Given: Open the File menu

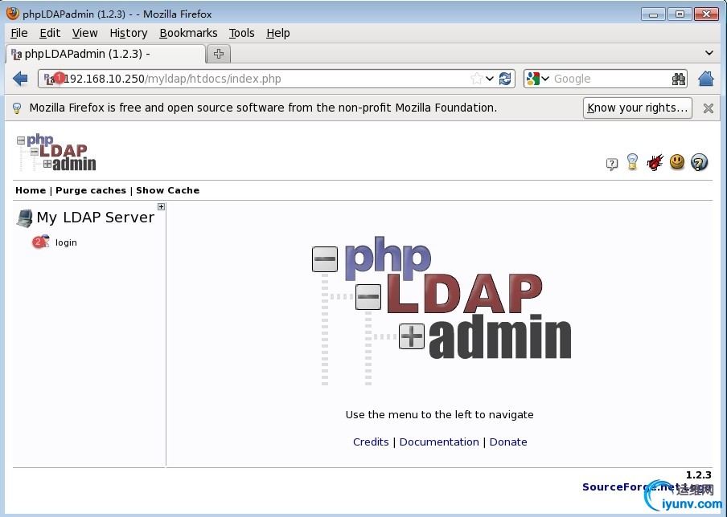Looking at the screenshot, I should coord(19,34).
